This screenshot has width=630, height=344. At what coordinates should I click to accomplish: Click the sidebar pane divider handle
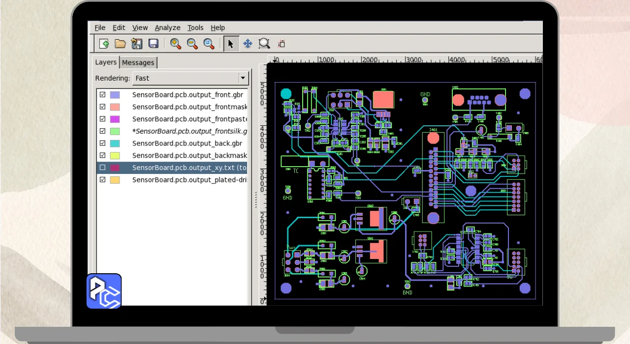point(255,199)
